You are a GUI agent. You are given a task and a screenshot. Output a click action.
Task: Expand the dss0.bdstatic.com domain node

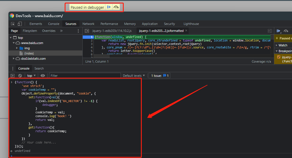(x=14, y=59)
